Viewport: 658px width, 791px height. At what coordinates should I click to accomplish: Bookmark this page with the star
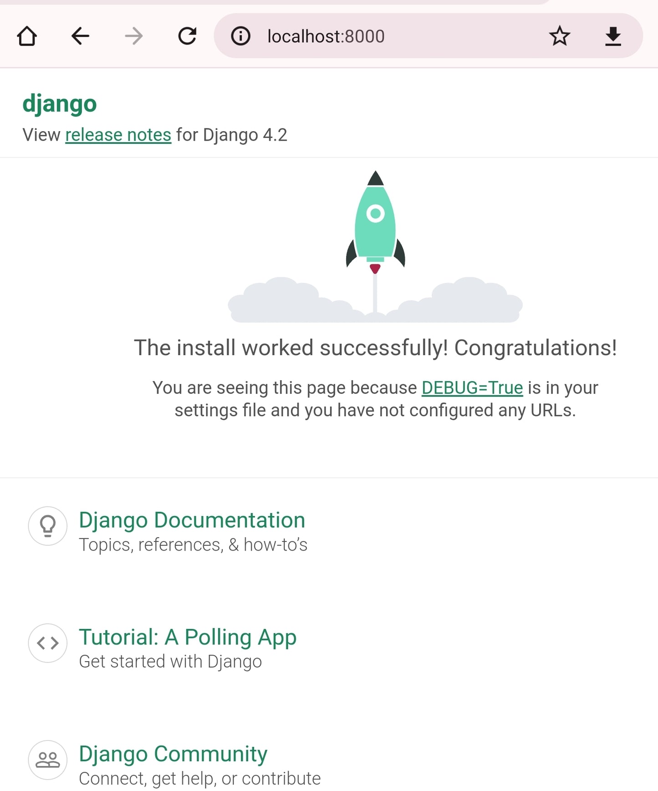(559, 36)
